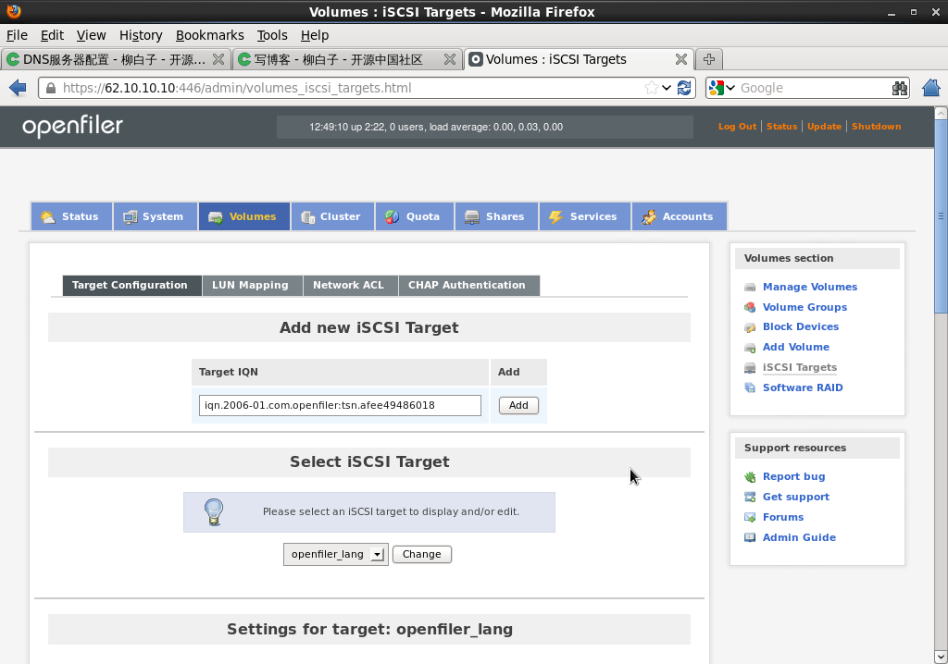Image resolution: width=948 pixels, height=664 pixels.
Task: Close the Volumes : iSCSI Targets tab
Action: [x=680, y=59]
